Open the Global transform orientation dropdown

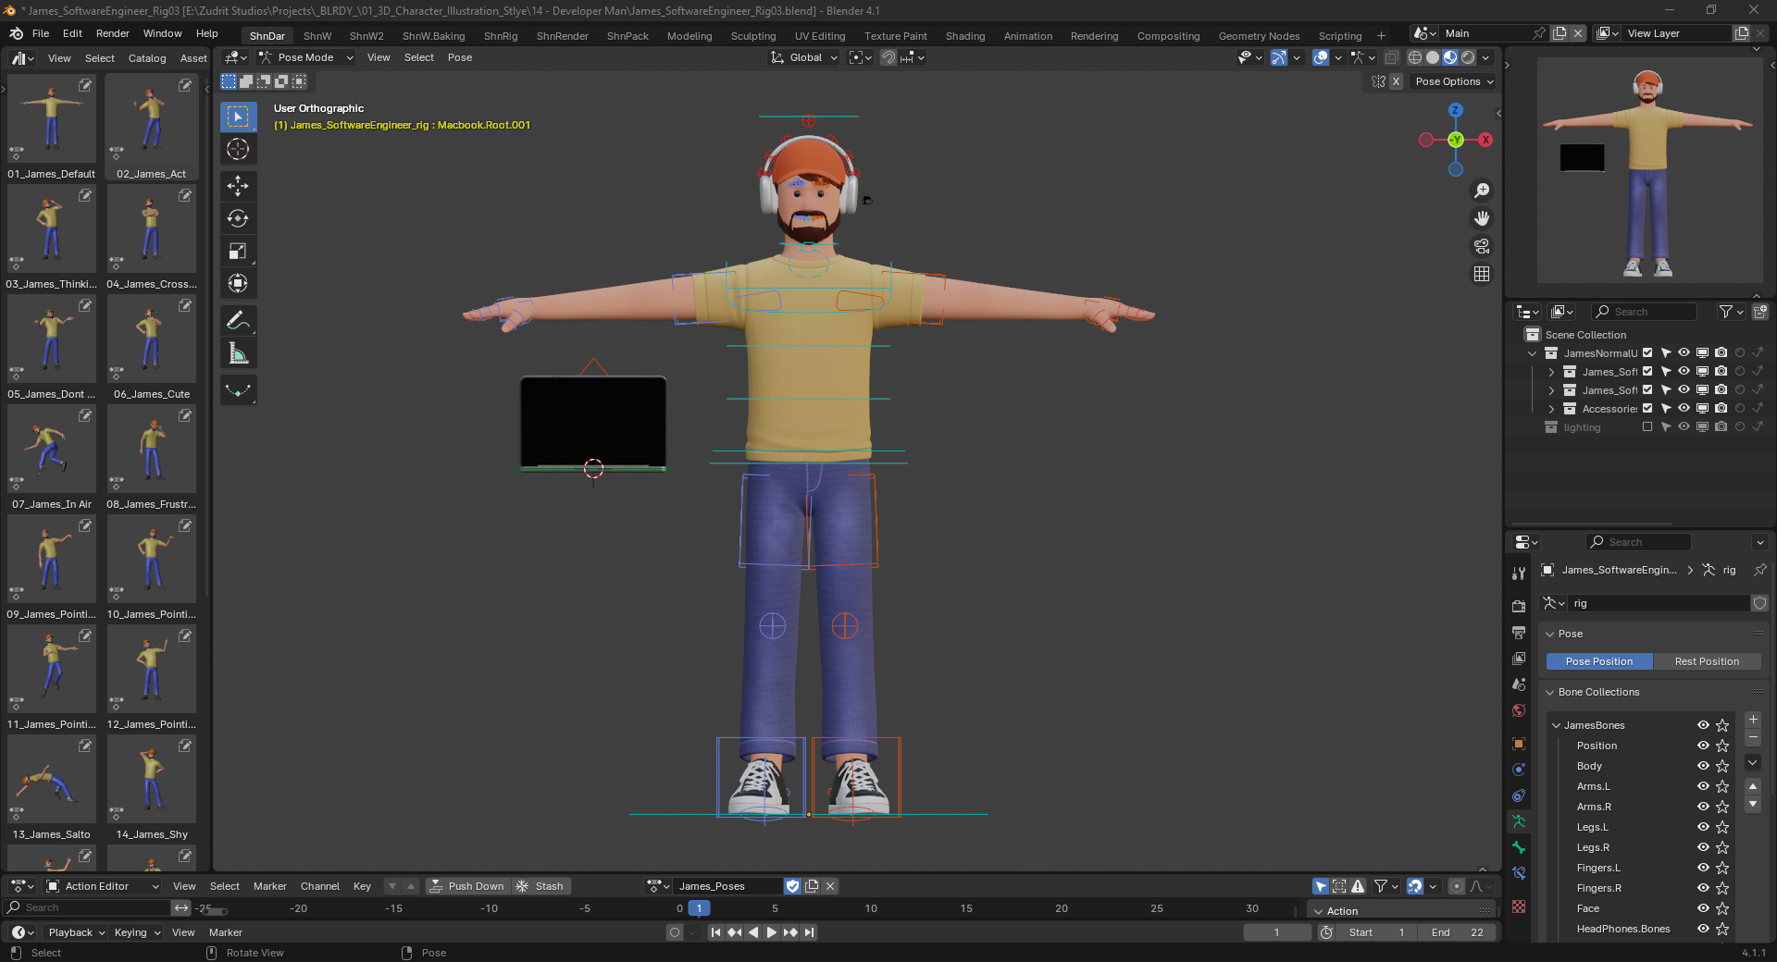tap(804, 57)
